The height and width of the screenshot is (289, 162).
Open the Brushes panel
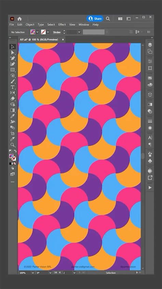(x=150, y=154)
